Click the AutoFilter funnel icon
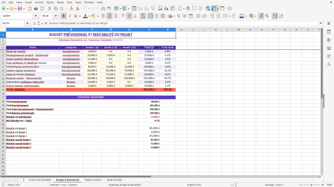Image resolution: width=334 pixels, height=187 pixels. pyautogui.click(x=153, y=9)
